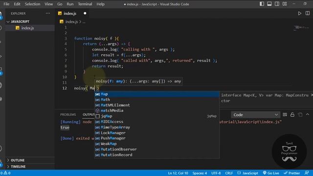This screenshot has height=176, width=313.
Task: Toggle secondary side bar layout icon
Action: pos(277,4)
